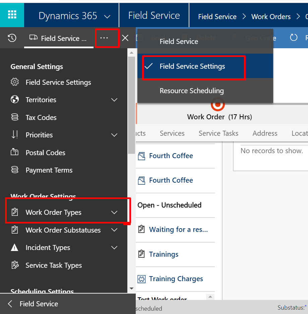Click the Incident Types warning icon
Image resolution: width=308 pixels, height=314 pixels.
pyautogui.click(x=15, y=248)
